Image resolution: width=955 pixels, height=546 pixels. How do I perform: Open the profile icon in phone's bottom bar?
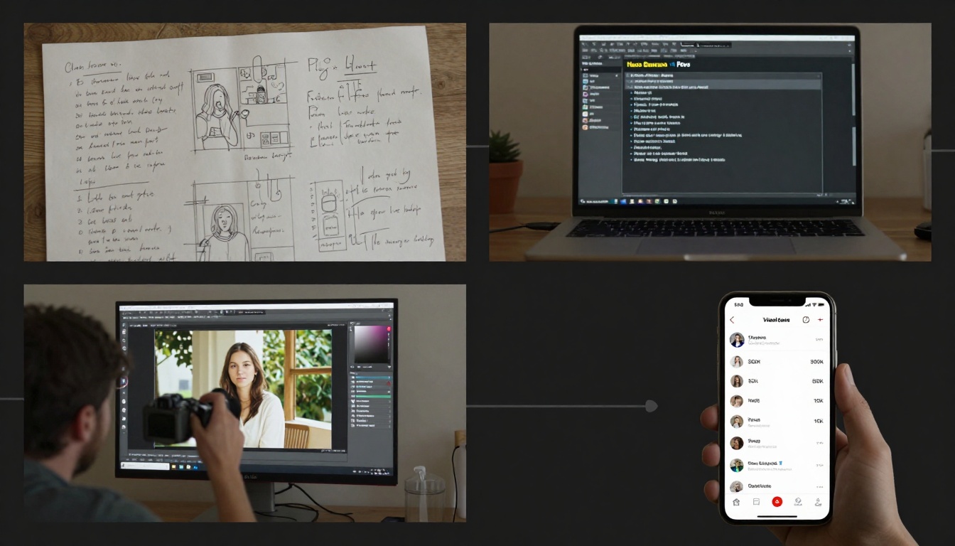818,502
